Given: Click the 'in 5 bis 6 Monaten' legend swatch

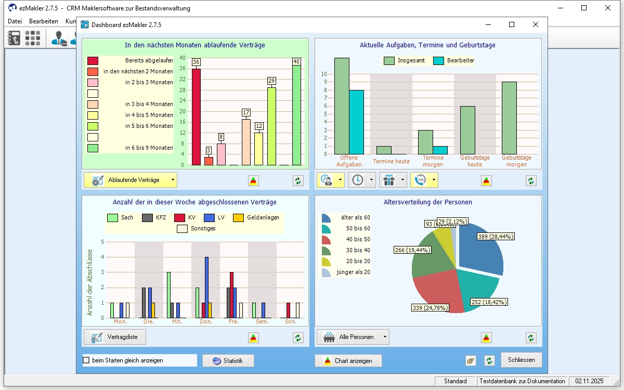Looking at the screenshot, I should click(93, 126).
